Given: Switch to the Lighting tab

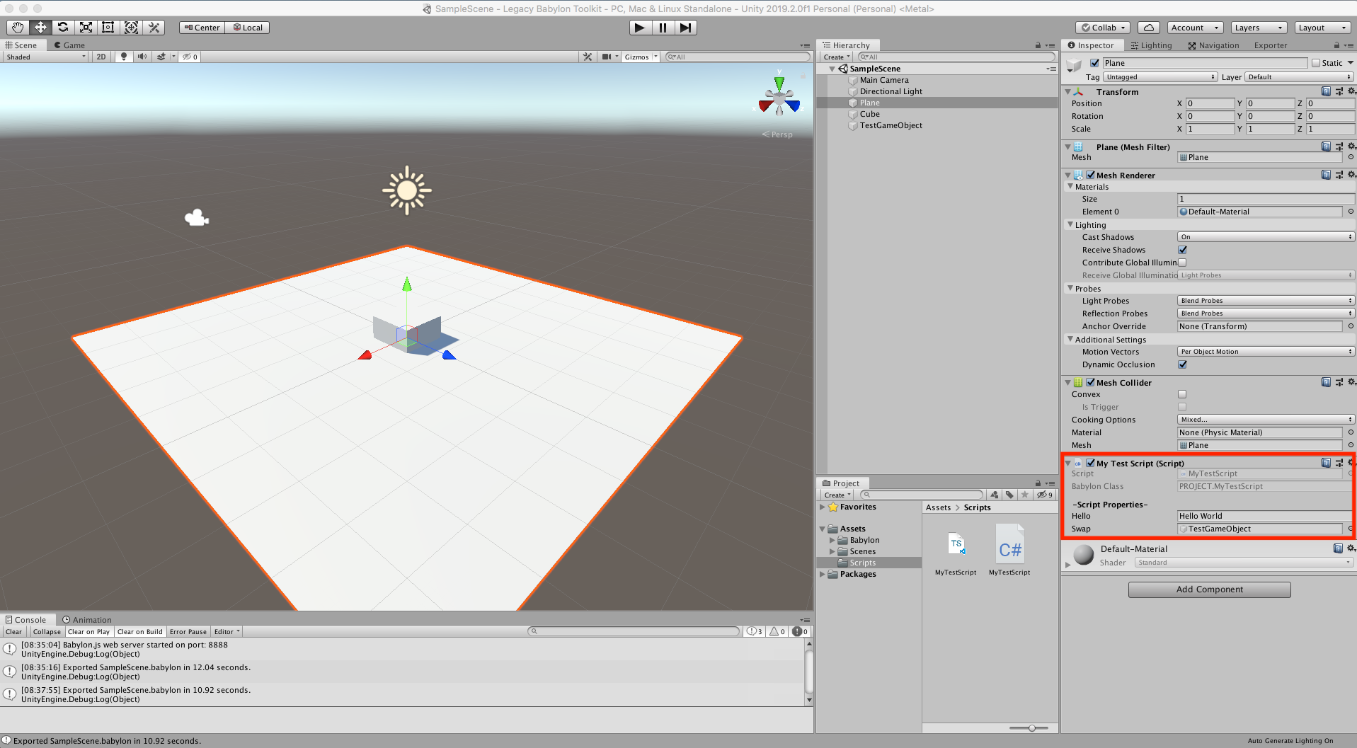Looking at the screenshot, I should 1151,45.
